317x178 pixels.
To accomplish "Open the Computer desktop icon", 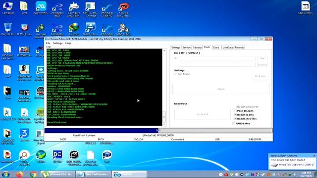I will tap(8, 8).
